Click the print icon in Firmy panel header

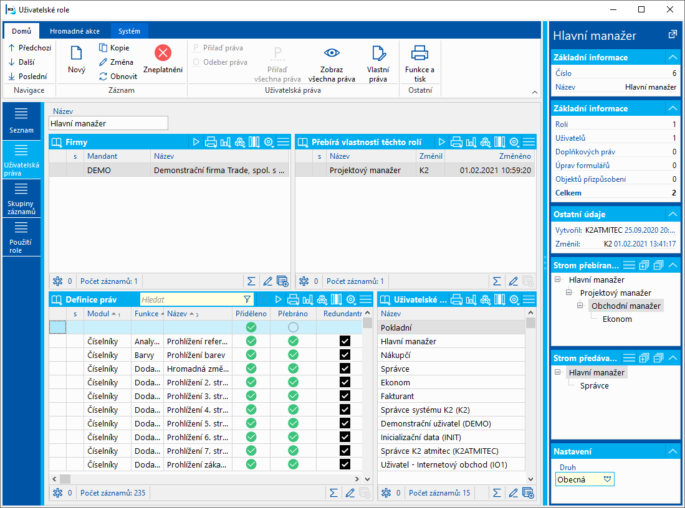click(x=211, y=142)
